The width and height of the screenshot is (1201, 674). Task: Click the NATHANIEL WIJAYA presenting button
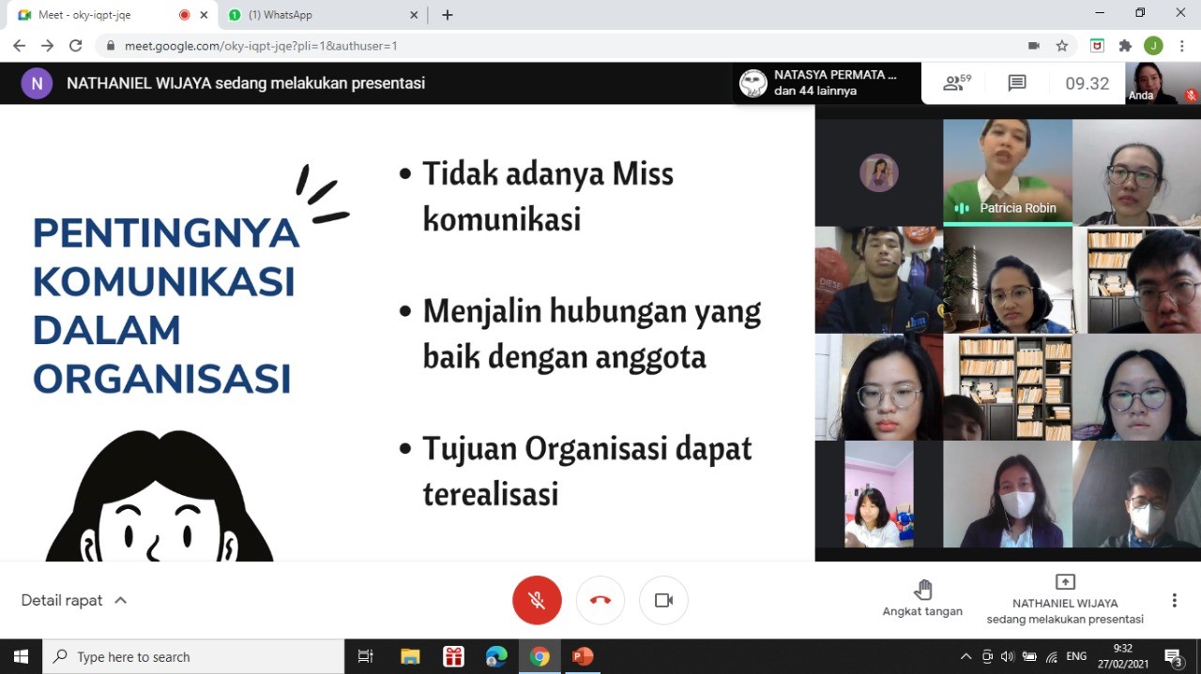[1065, 600]
